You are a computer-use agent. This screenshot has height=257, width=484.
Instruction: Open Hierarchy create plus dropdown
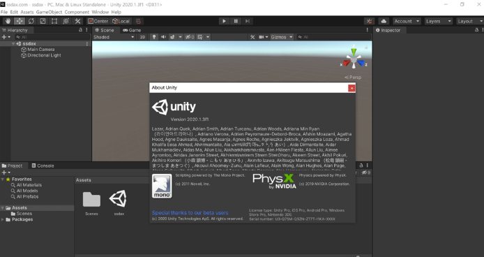(6, 37)
